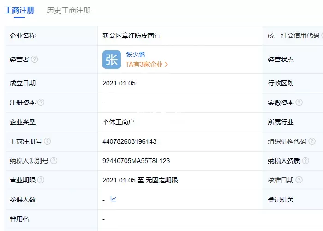
Task: Expand the TA有3家企业 link
Action: coord(147,65)
